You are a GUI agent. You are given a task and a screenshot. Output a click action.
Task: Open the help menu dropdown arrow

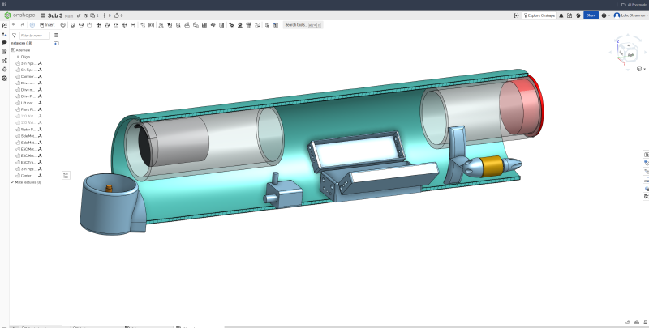(609, 15)
